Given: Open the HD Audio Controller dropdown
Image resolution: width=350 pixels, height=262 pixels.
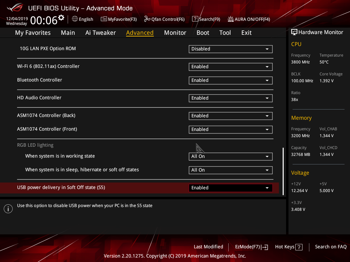Looking at the screenshot, I should (x=231, y=98).
